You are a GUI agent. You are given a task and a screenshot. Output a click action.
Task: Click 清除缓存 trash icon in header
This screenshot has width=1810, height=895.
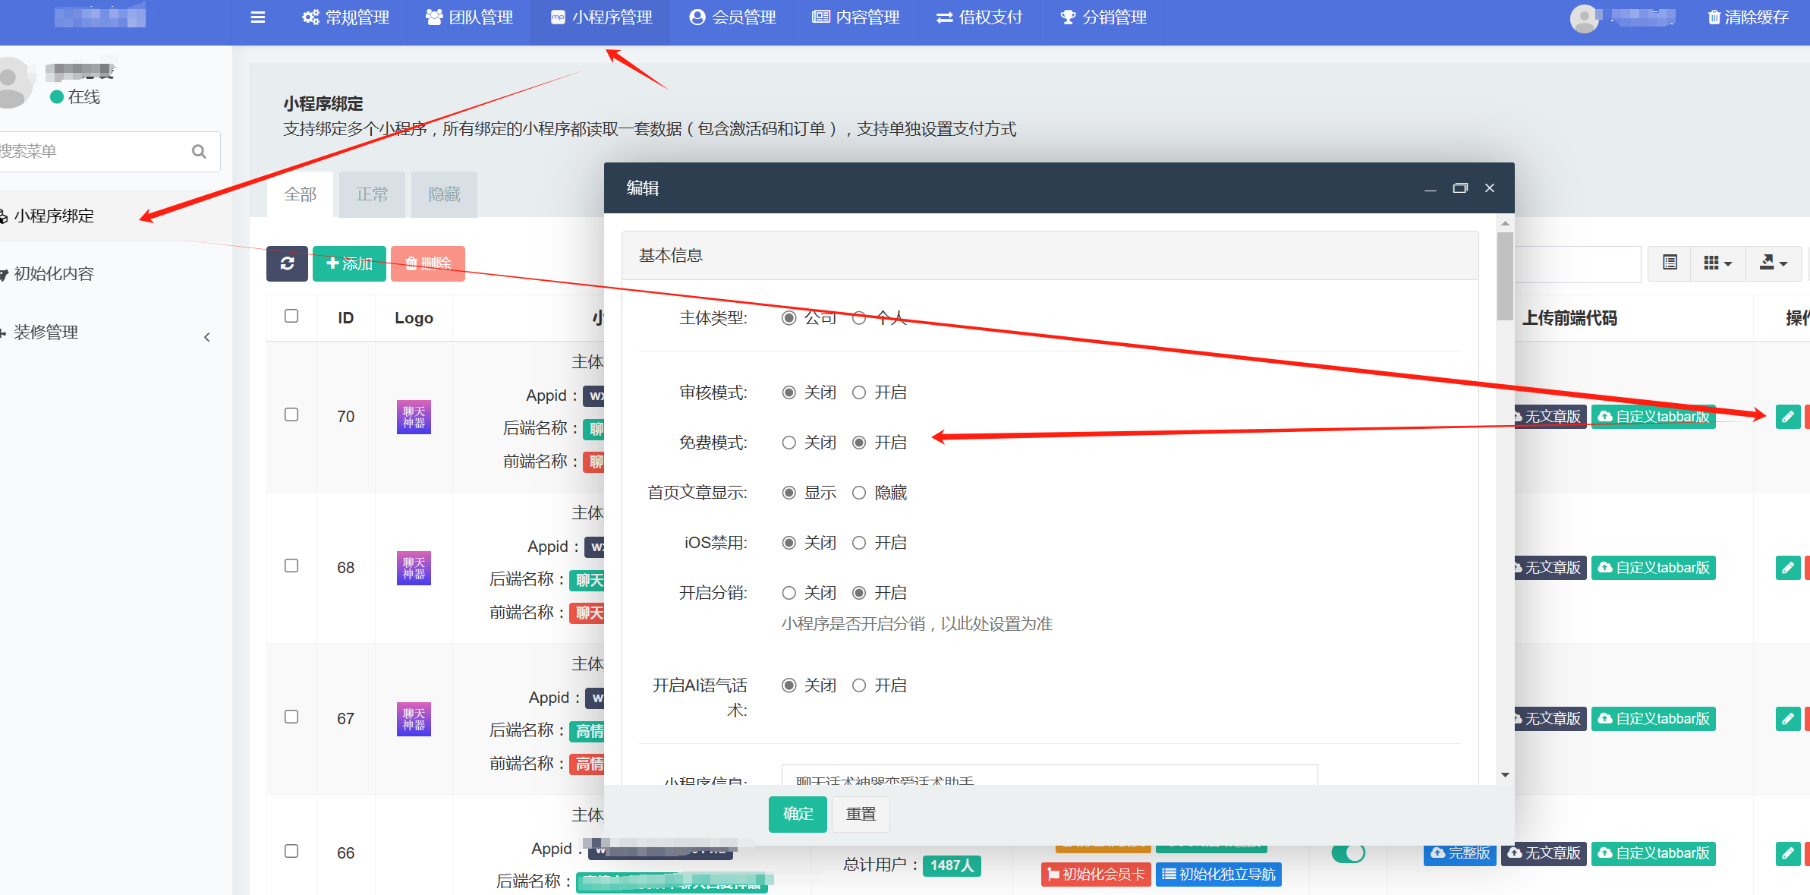click(x=1714, y=17)
